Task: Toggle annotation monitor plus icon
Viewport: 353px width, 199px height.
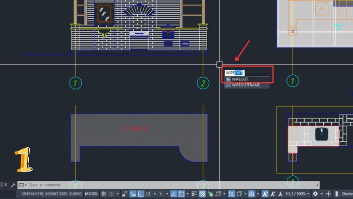Action: point(328,194)
